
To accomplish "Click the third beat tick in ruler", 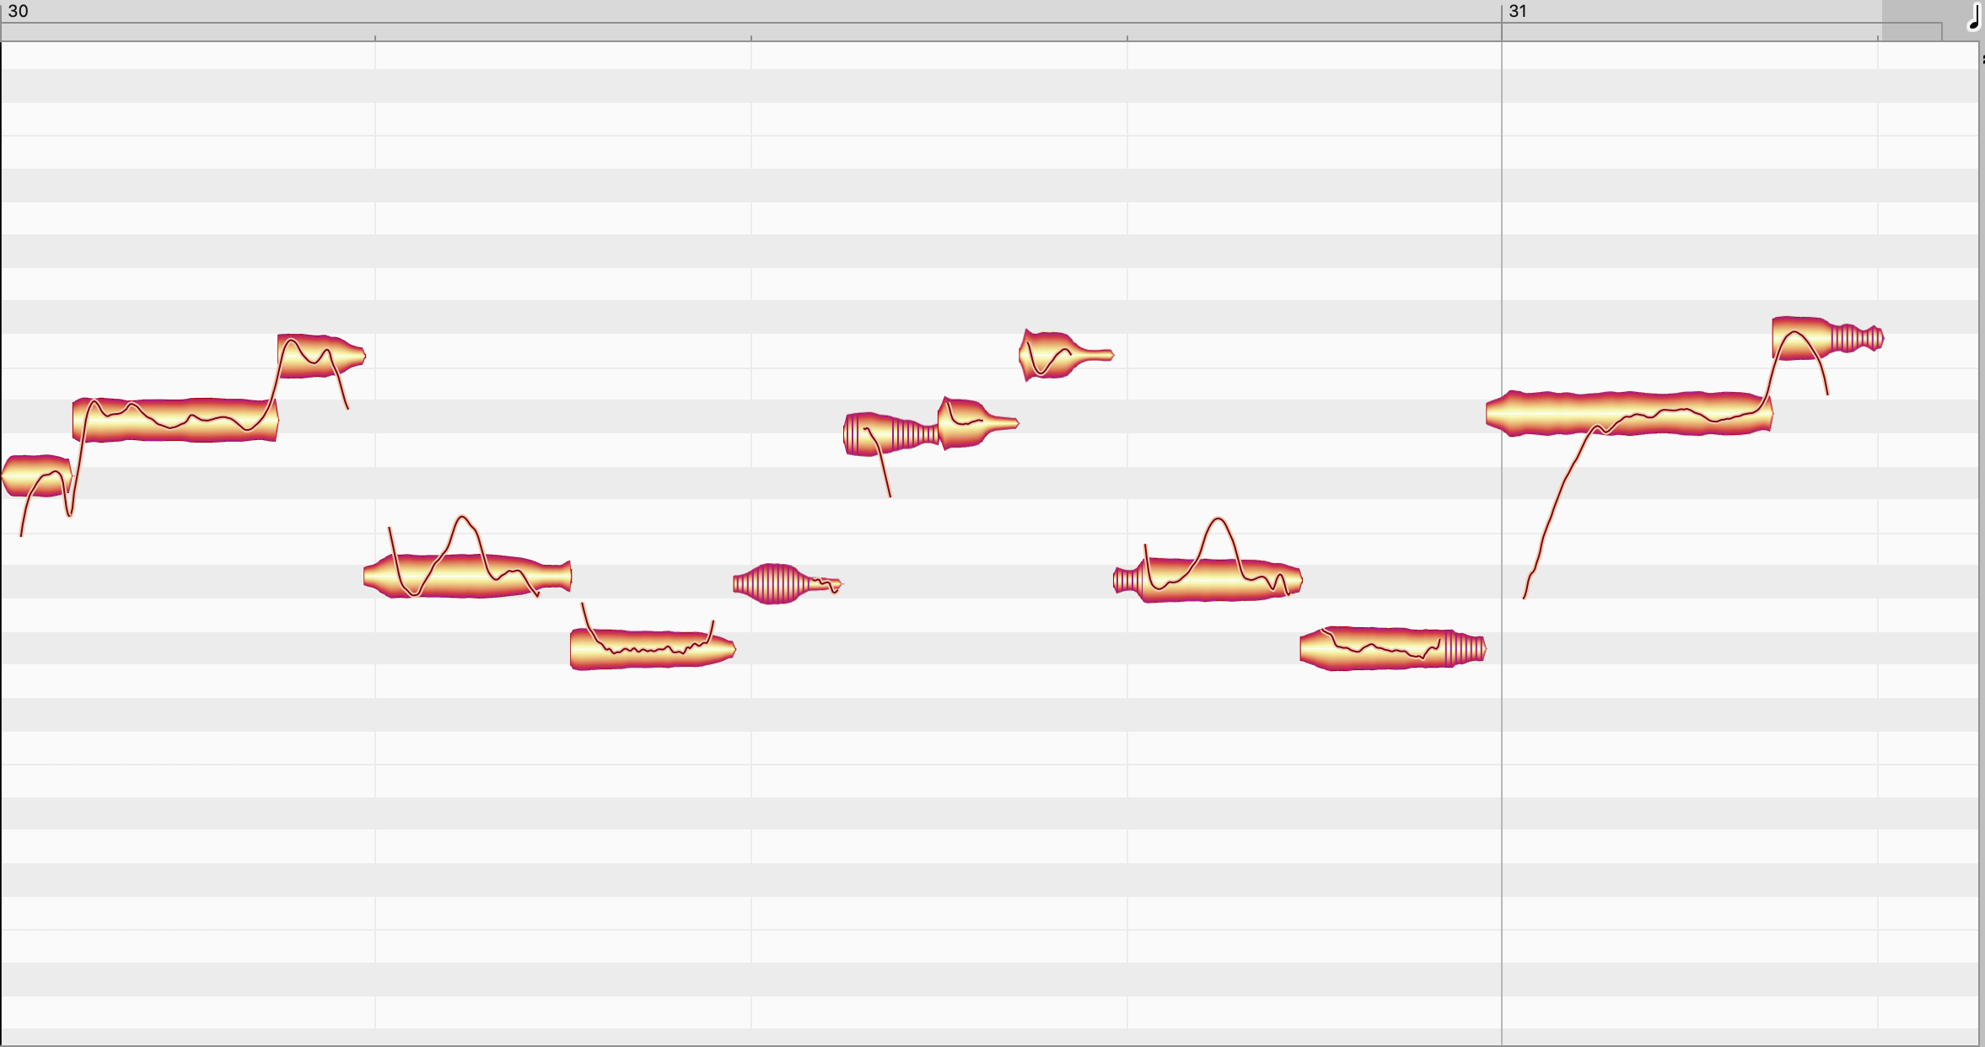I will [x=751, y=38].
